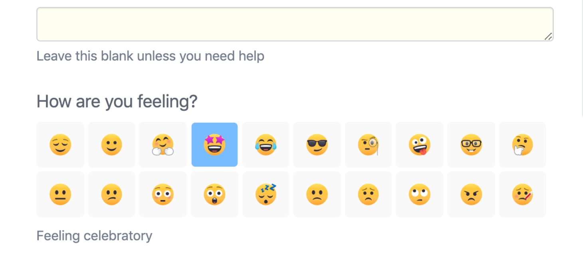The width and height of the screenshot is (583, 262).
Task: Pick the nerd face with glasses emoji
Action: click(x=471, y=144)
